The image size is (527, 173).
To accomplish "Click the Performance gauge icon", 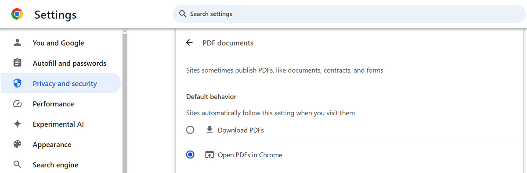I will click(18, 104).
